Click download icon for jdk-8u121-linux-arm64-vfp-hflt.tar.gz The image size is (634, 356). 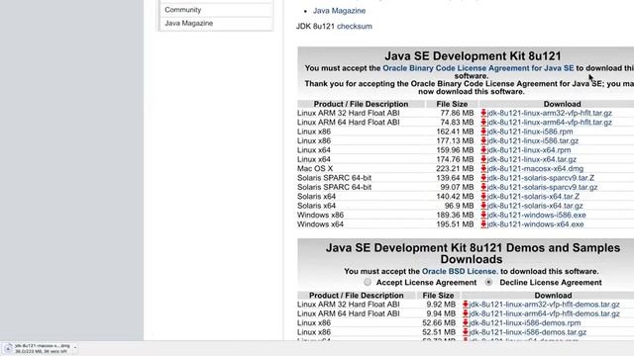click(x=483, y=123)
